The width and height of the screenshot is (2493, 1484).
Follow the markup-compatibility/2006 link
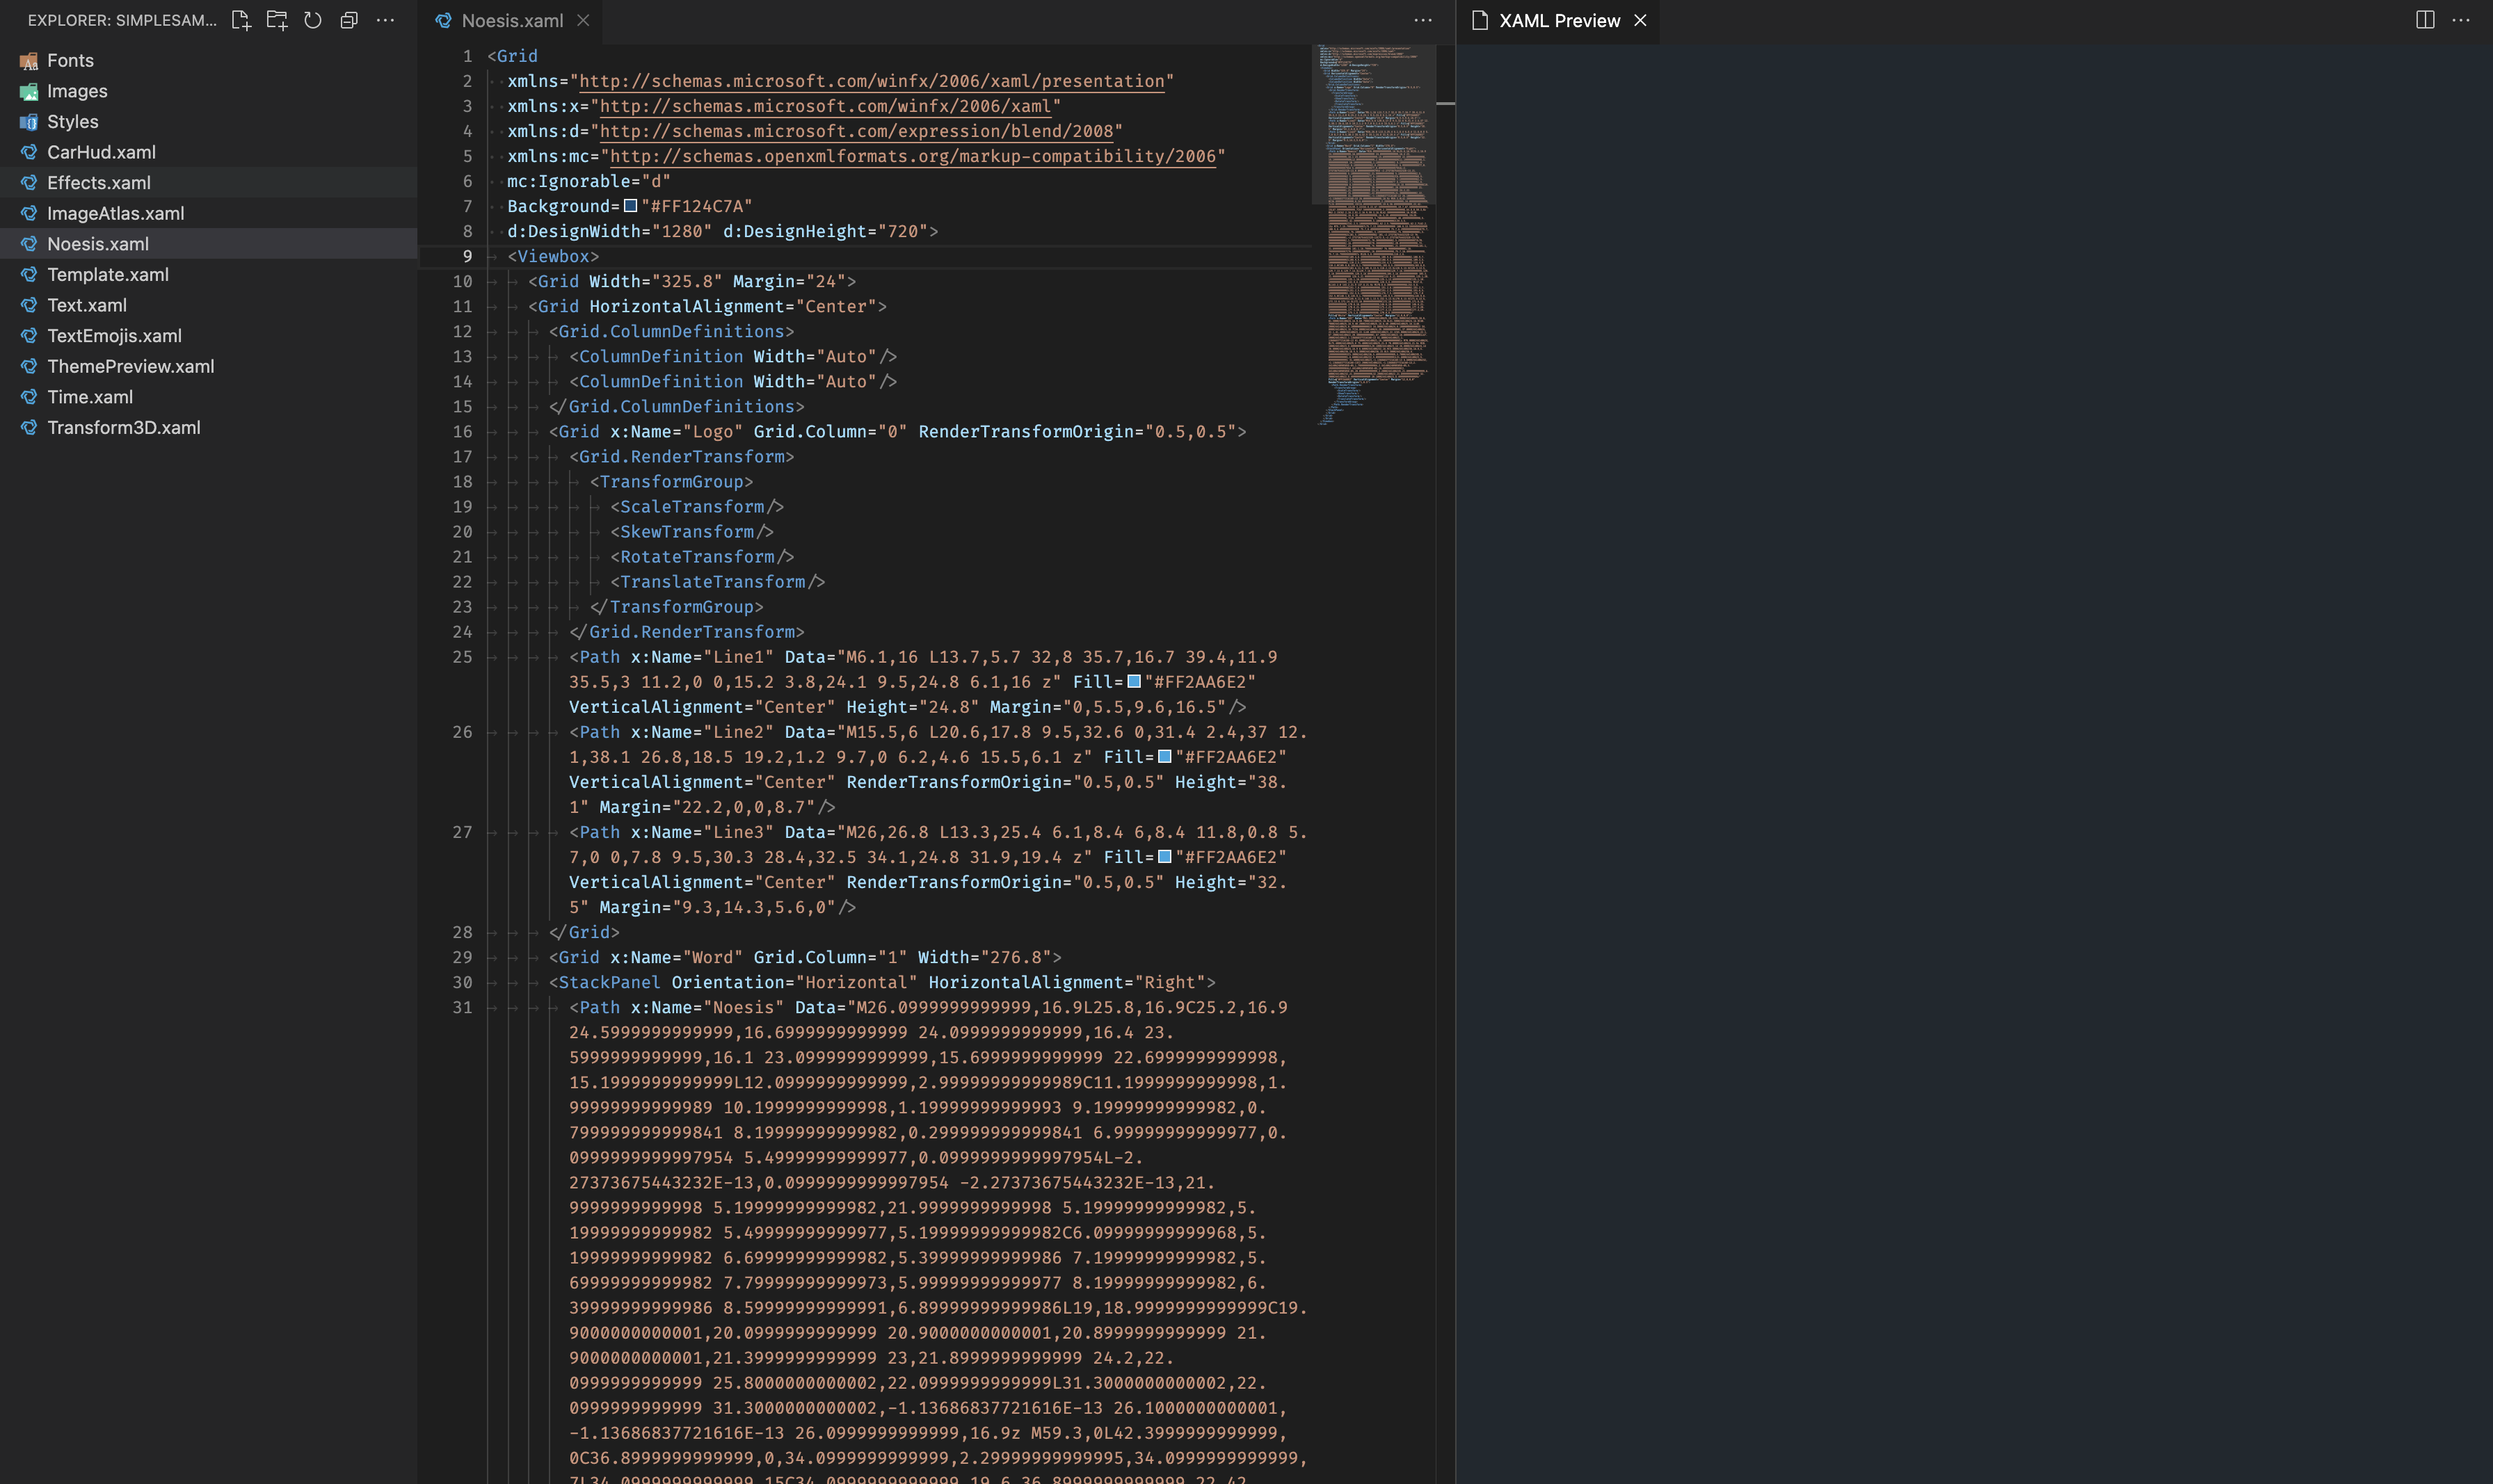pyautogui.click(x=913, y=156)
